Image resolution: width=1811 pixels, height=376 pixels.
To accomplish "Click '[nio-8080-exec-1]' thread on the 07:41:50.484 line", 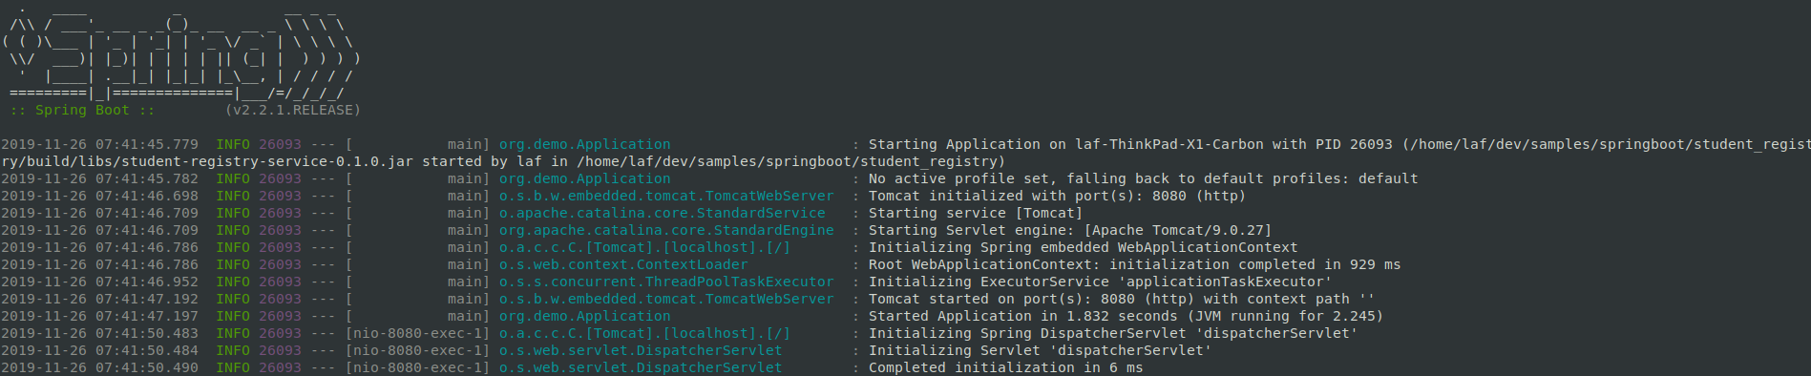I will pyautogui.click(x=417, y=350).
